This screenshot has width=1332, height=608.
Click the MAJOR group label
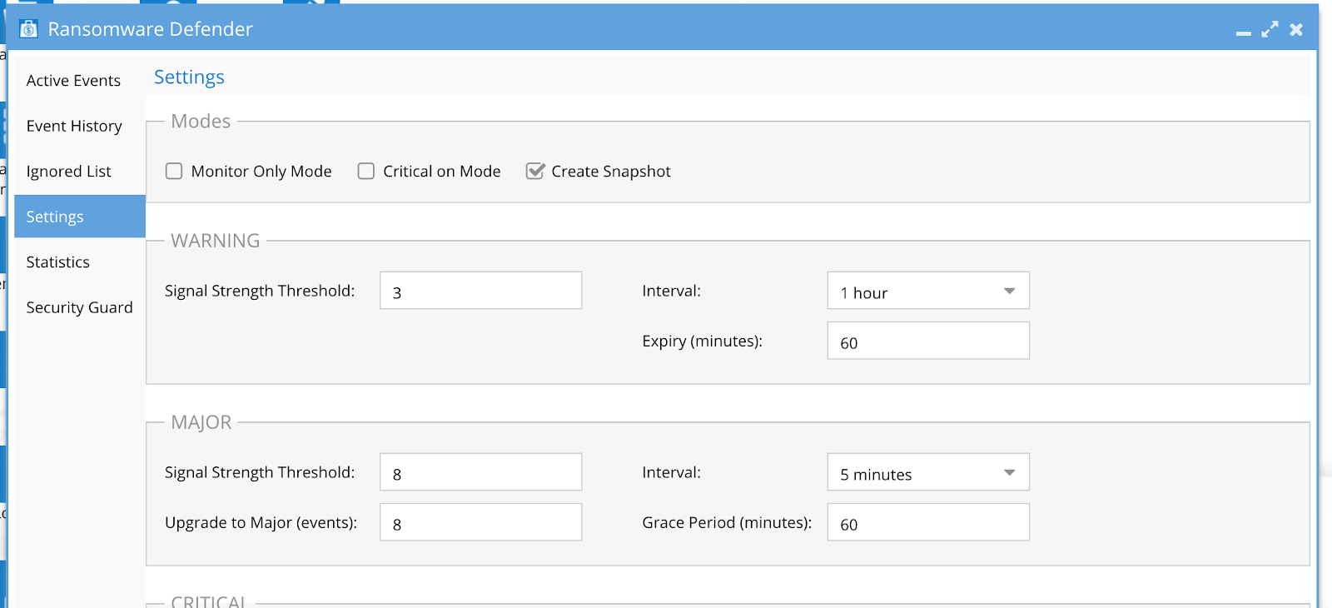coord(201,422)
